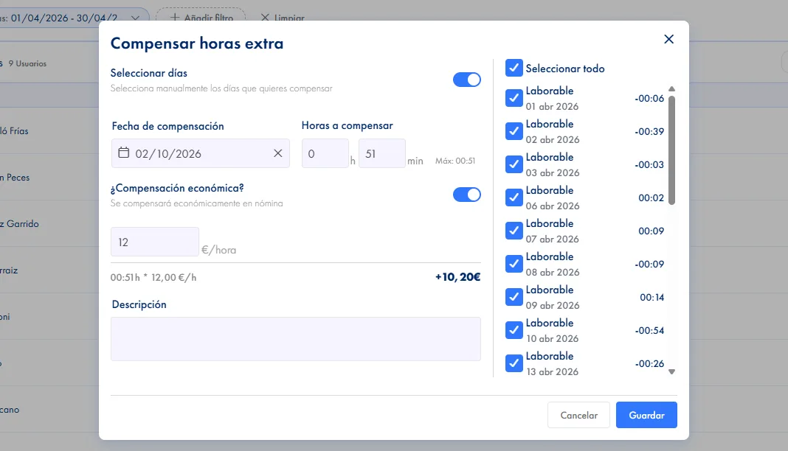
Task: Click the Guardar button
Action: [x=646, y=415]
